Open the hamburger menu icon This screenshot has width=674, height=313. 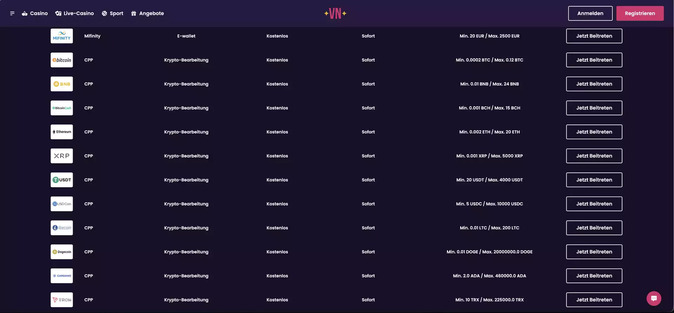point(12,13)
